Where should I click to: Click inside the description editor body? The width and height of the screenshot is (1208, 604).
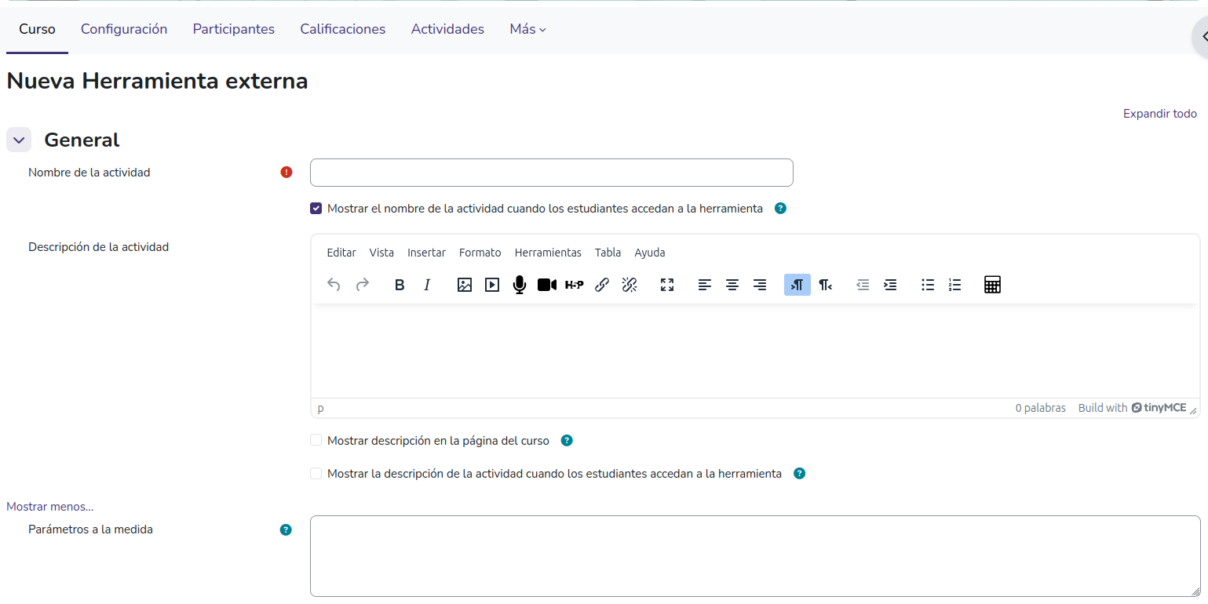pyautogui.click(x=755, y=351)
